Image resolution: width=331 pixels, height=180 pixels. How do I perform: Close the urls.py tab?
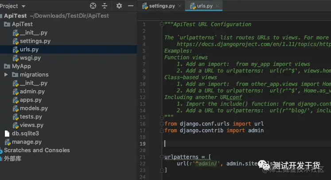[x=218, y=6]
